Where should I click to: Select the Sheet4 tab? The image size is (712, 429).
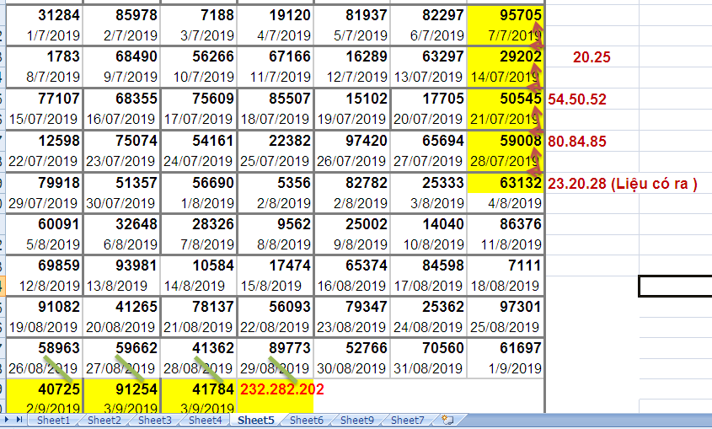tap(205, 420)
